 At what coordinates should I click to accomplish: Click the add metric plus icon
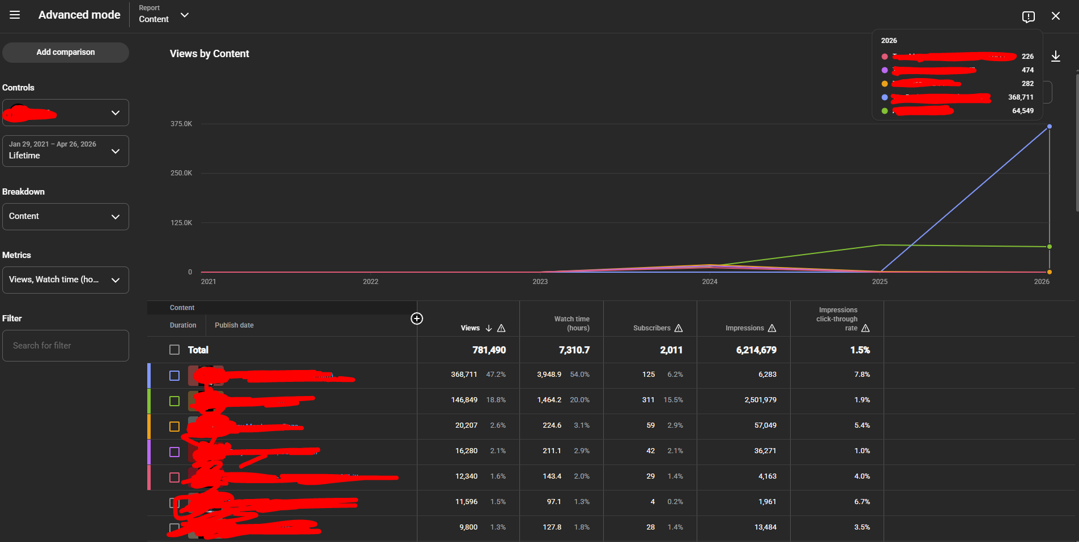click(x=417, y=319)
